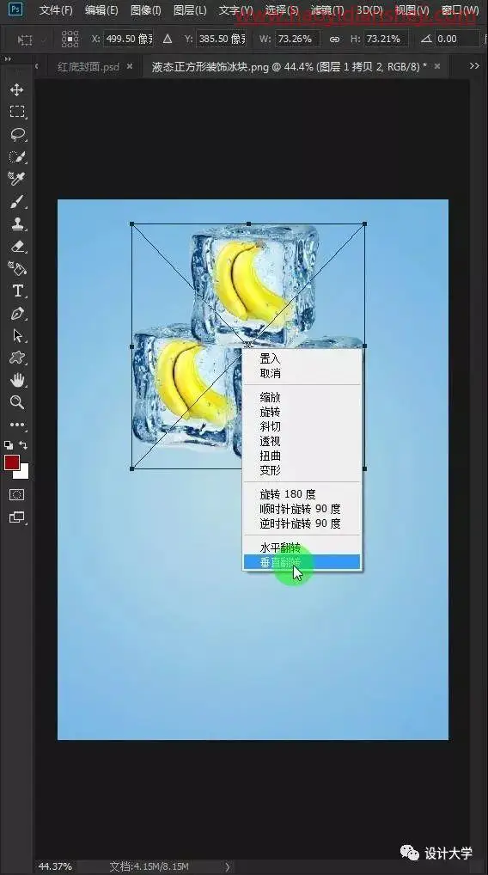
Task: Reset default foreground and background colors
Action: tap(9, 445)
